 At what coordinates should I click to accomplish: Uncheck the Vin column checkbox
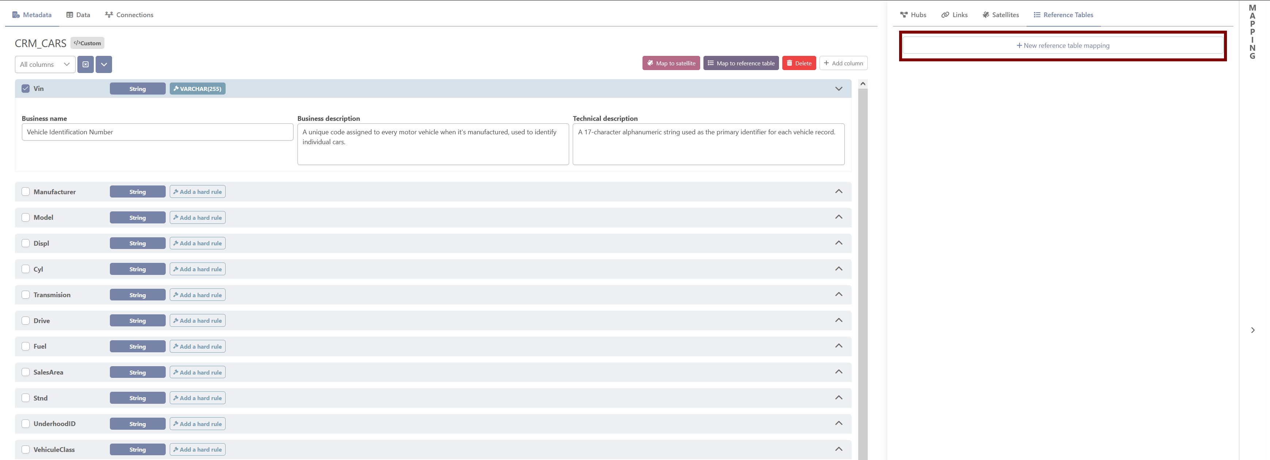point(26,89)
